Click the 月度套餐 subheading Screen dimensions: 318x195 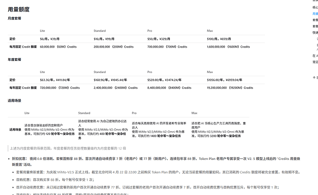click(14, 18)
